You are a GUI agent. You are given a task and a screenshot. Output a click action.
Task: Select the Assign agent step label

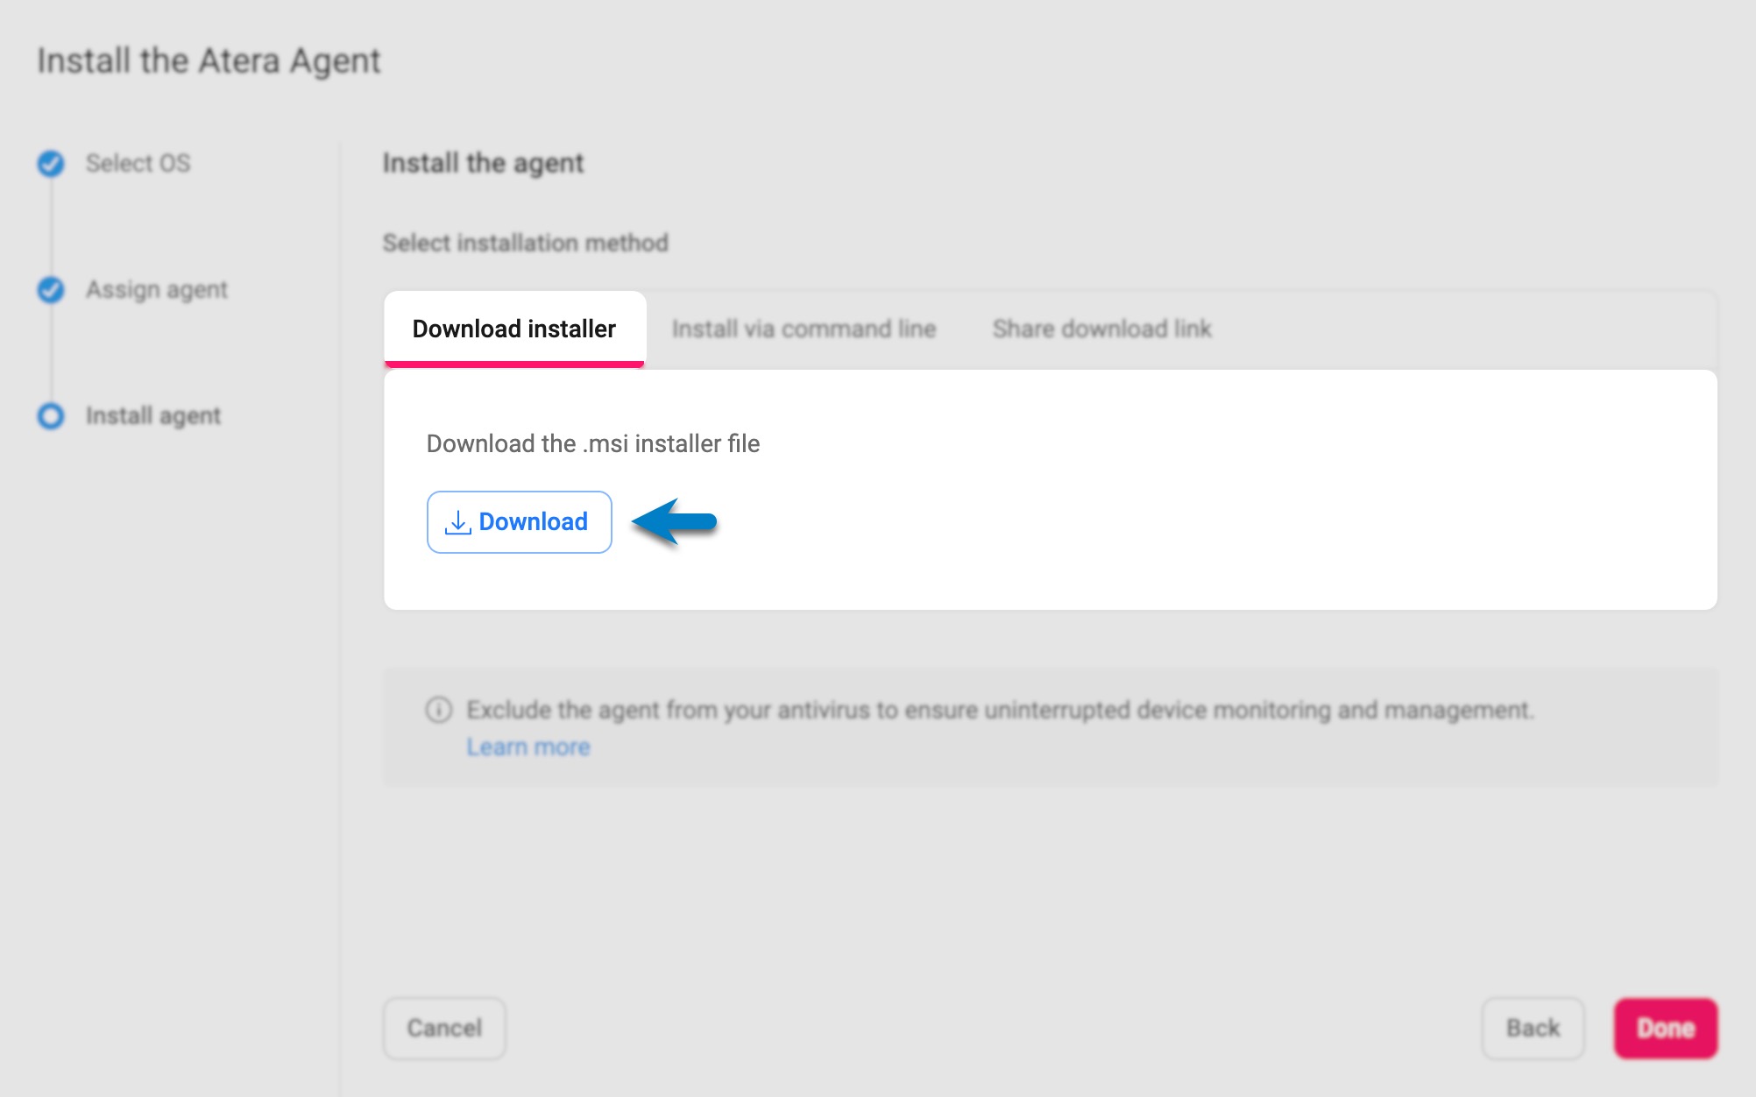coord(157,290)
